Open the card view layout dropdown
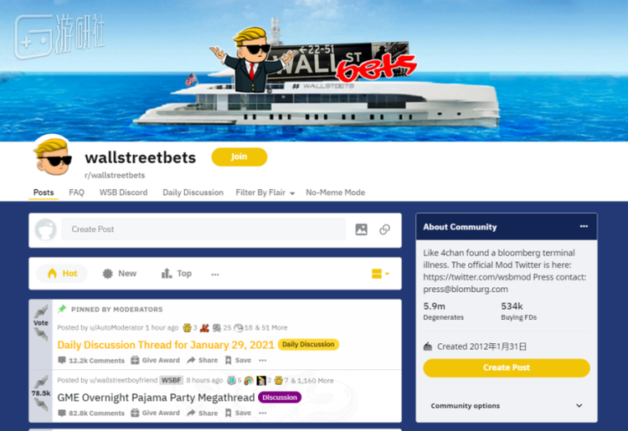 [x=380, y=274]
